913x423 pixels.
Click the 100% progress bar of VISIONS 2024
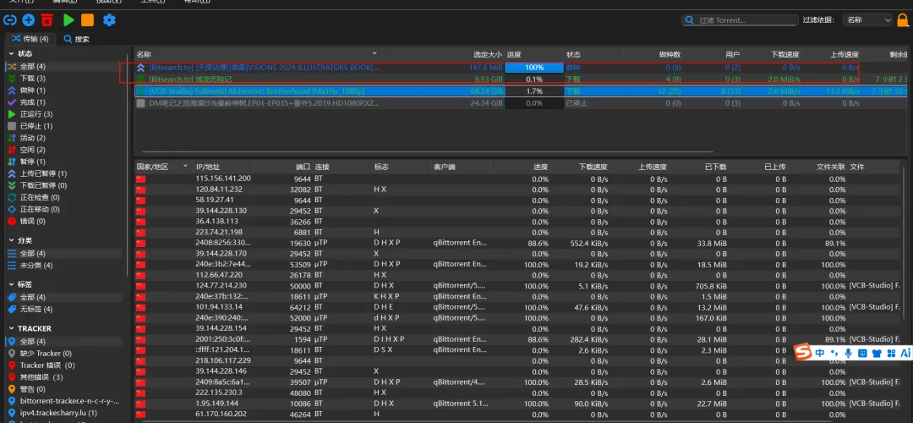(534, 67)
